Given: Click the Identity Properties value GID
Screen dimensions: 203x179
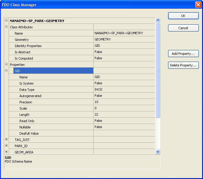Looking at the screenshot, I should pos(97,46).
